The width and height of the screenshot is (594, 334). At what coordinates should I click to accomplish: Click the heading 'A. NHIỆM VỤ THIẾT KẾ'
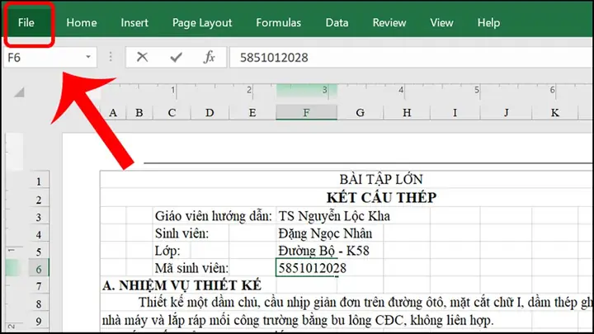click(x=181, y=285)
